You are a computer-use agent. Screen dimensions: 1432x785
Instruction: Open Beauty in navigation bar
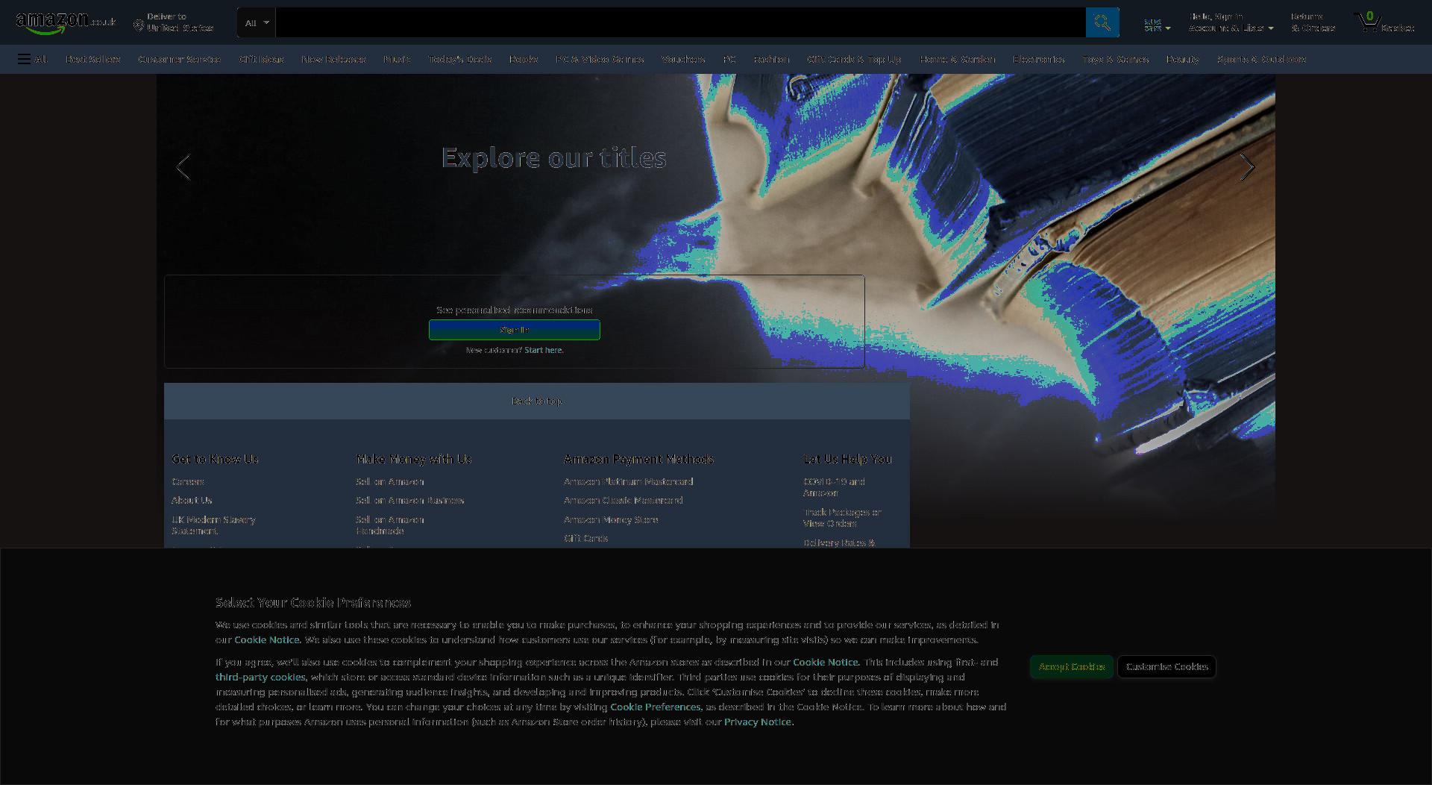point(1182,59)
